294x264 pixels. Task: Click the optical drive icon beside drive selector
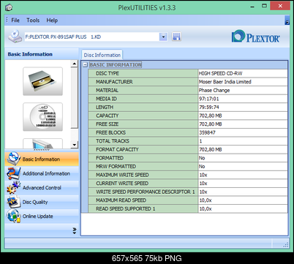tap(15, 37)
